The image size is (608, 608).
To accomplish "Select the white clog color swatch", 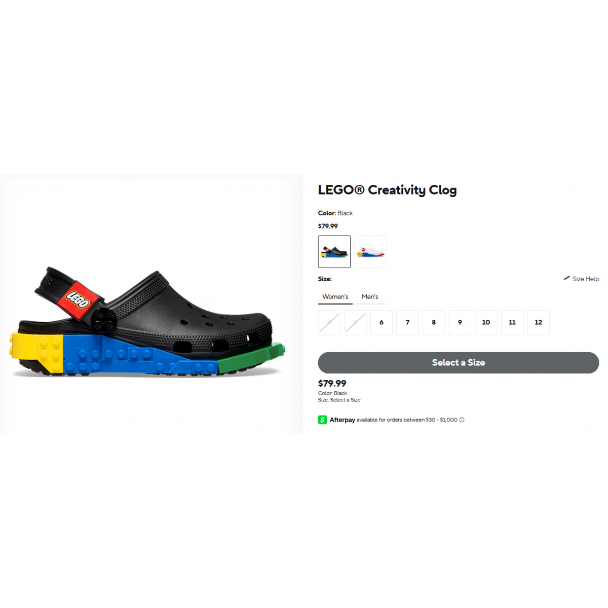I will click(371, 252).
